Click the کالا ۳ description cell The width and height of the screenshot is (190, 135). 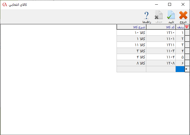[131, 51]
